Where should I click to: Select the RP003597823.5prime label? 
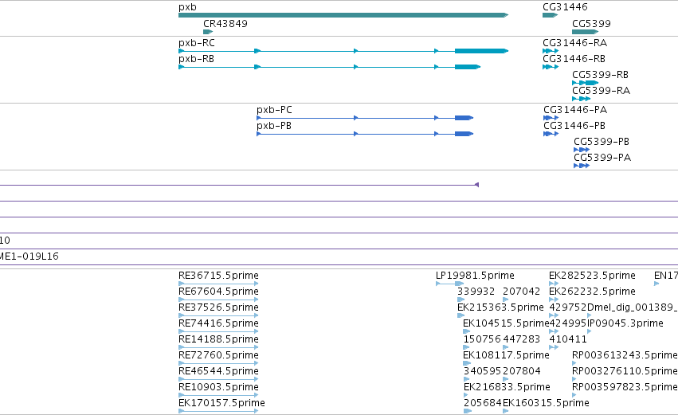coord(625,388)
